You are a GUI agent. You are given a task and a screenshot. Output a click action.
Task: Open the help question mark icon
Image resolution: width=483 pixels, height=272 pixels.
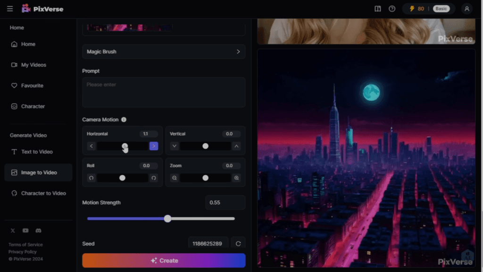click(x=391, y=8)
